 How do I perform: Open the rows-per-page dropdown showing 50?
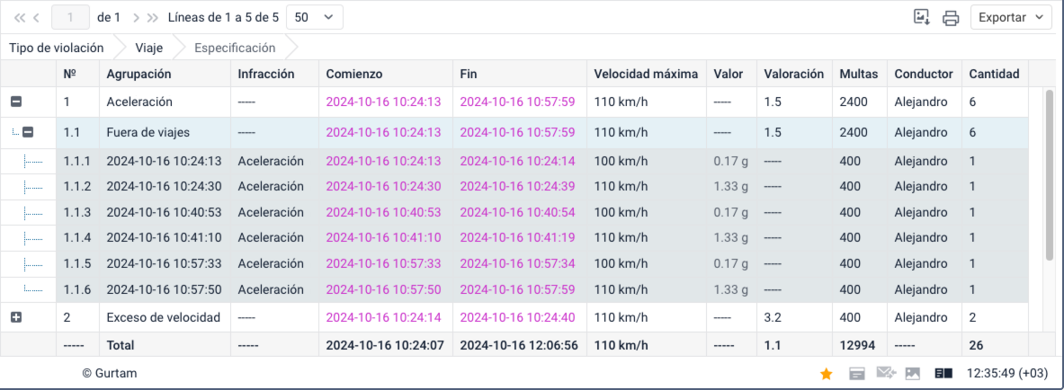point(313,17)
